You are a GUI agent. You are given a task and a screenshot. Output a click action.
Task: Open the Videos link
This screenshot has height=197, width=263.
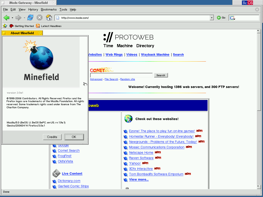132,55
